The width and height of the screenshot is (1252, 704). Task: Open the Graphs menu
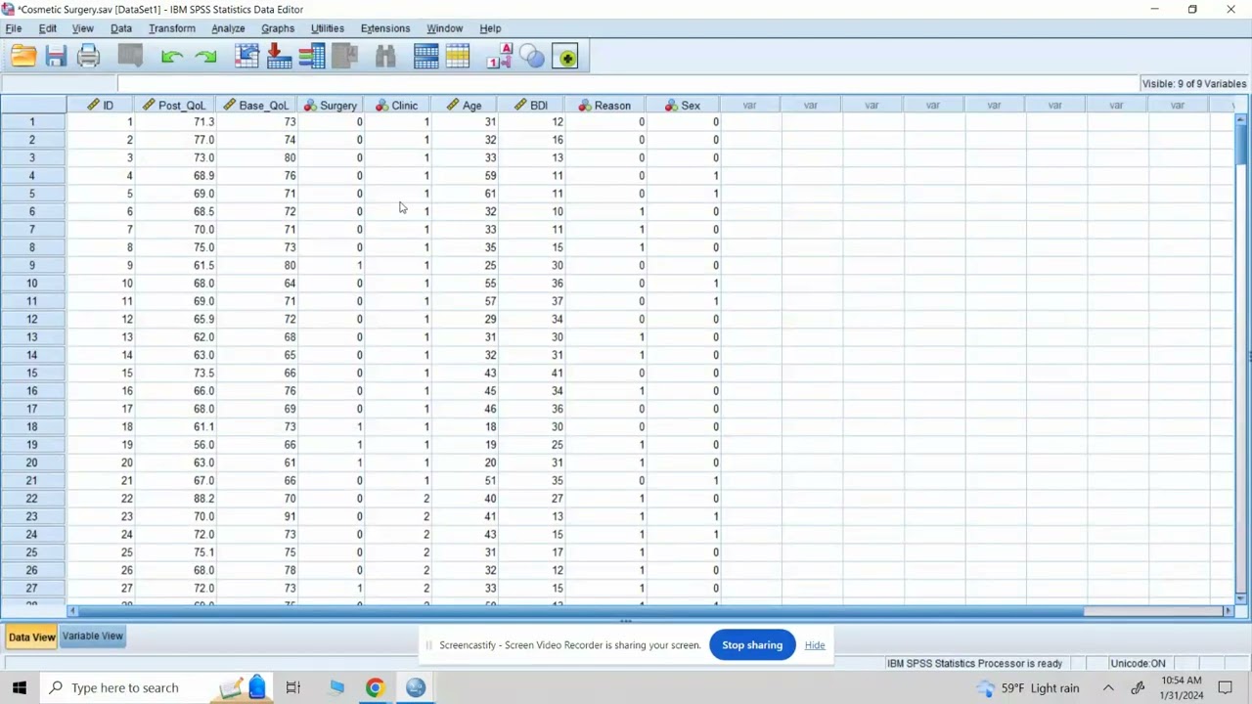[278, 28]
